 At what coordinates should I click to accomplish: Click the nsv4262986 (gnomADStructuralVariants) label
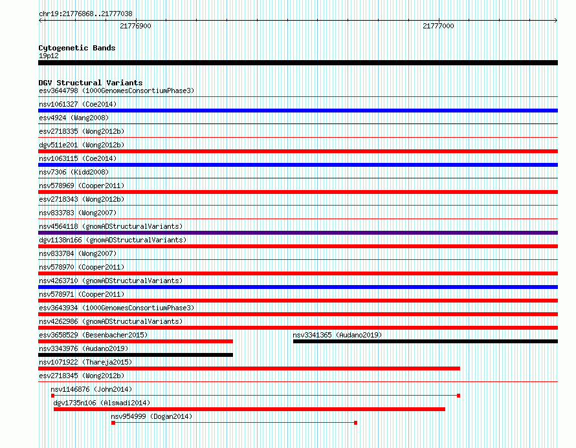point(111,321)
